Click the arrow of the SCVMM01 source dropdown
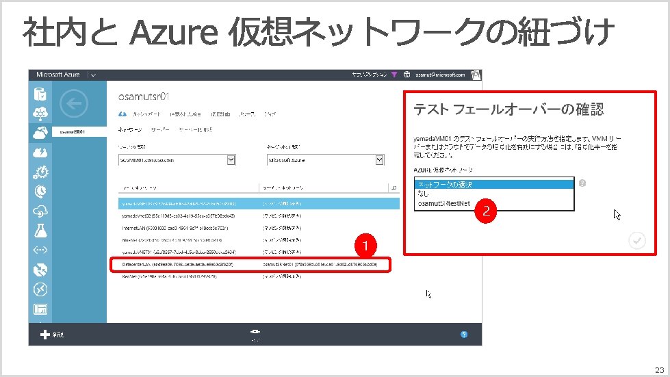 point(231,160)
